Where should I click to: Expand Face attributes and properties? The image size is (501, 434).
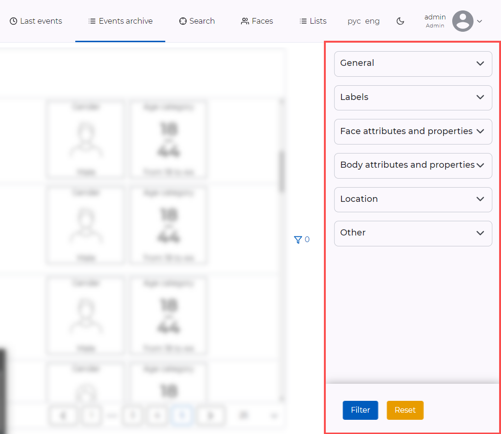(x=412, y=132)
